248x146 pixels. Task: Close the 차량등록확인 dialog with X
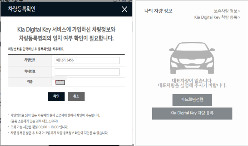point(125,9)
